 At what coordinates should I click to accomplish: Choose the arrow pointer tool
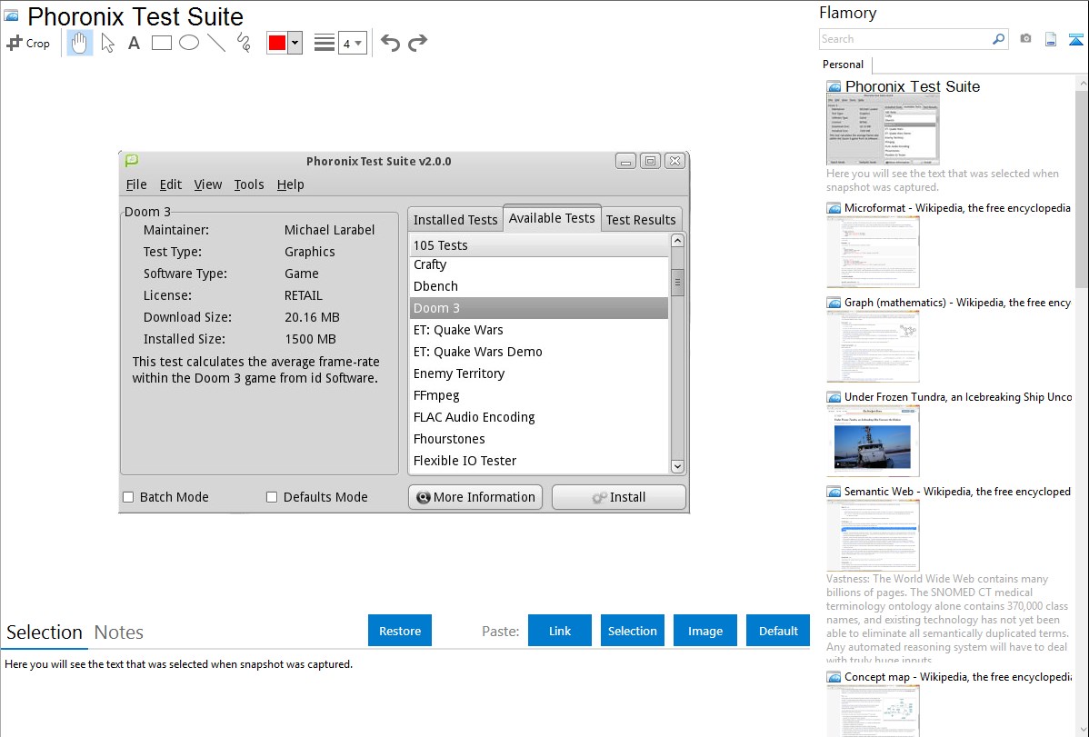pos(107,43)
